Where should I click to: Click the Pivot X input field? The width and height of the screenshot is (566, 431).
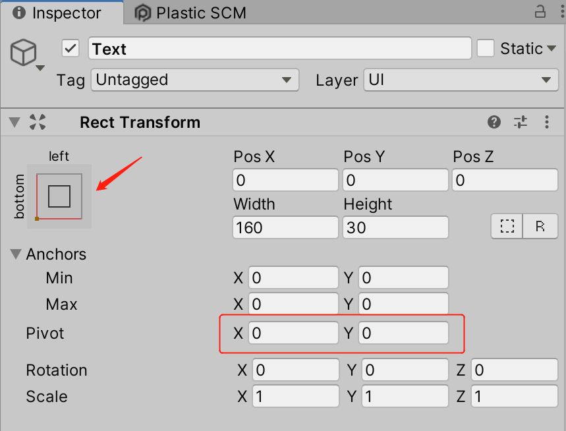coord(293,333)
